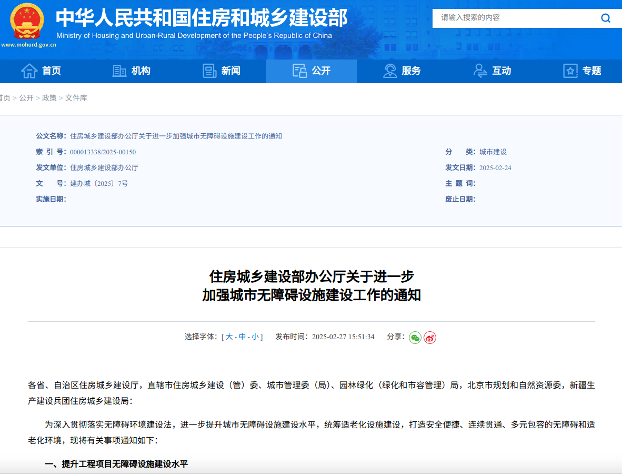622x474 pixels.
Task: Click document number 建办城〔2025〕7号
Action: click(x=99, y=183)
